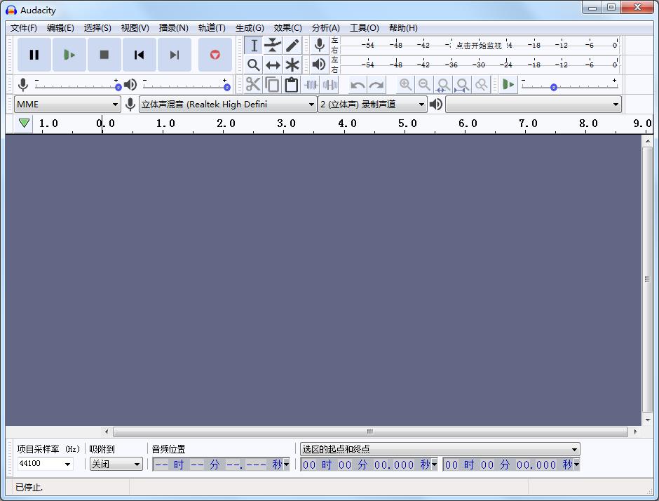
Task: Select the Draw tool pencil
Action: click(292, 45)
